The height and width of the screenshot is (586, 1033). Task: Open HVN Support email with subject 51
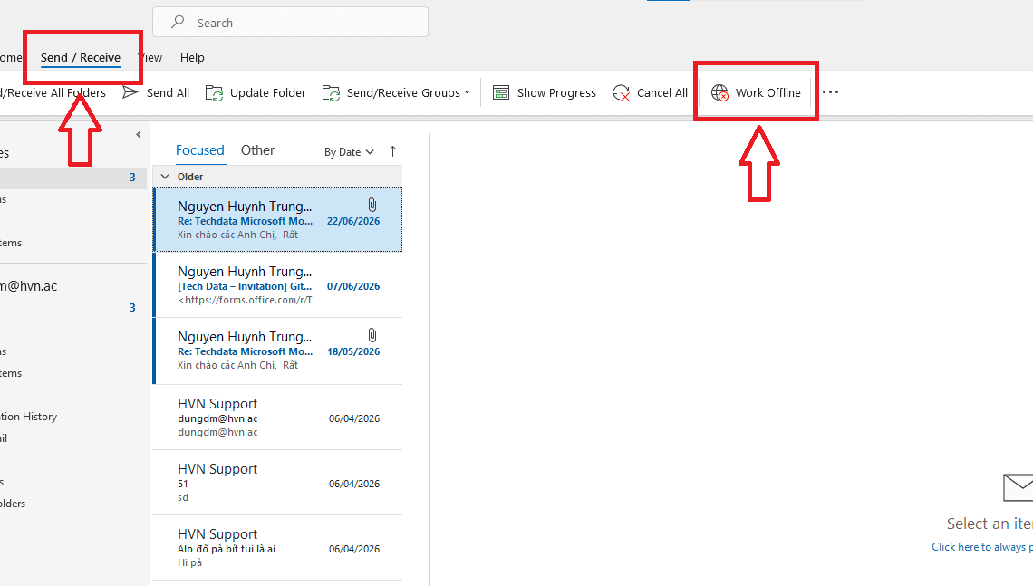(277, 483)
